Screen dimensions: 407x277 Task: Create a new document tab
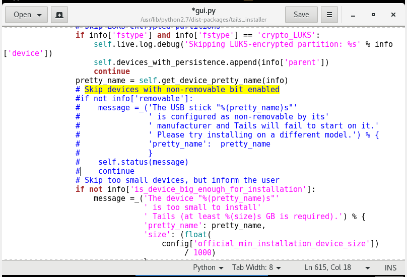pos(59,15)
